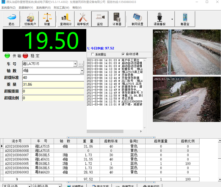Click the 退出 exit toolbar icon
This screenshot has height=187, width=221.
(11, 19)
